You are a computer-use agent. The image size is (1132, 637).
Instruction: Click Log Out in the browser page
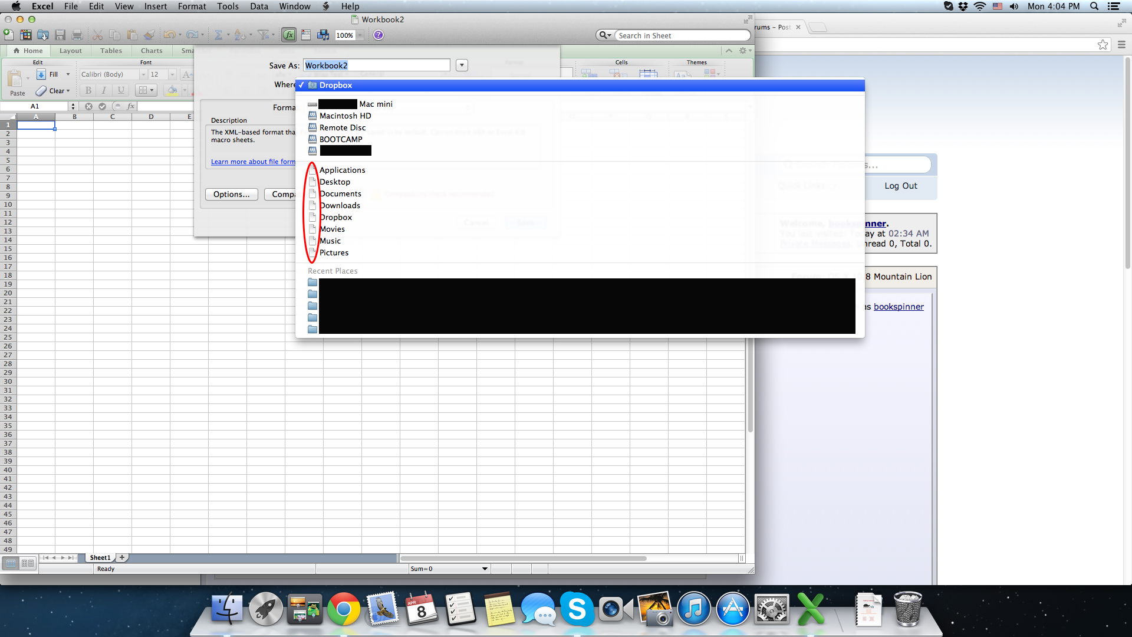(900, 186)
